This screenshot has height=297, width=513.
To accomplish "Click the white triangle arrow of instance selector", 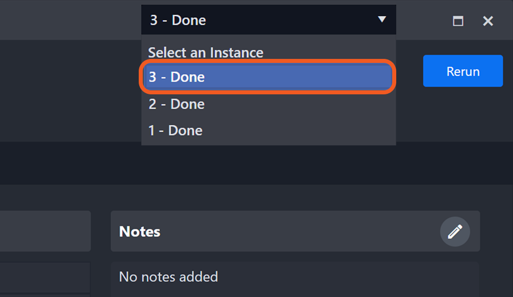I will coord(382,19).
